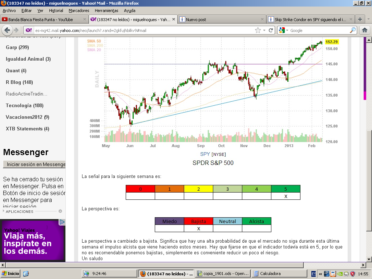The width and height of the screenshot is (372, 279).
Task: Switch to Skip Strike Condor tab
Action: point(311,20)
